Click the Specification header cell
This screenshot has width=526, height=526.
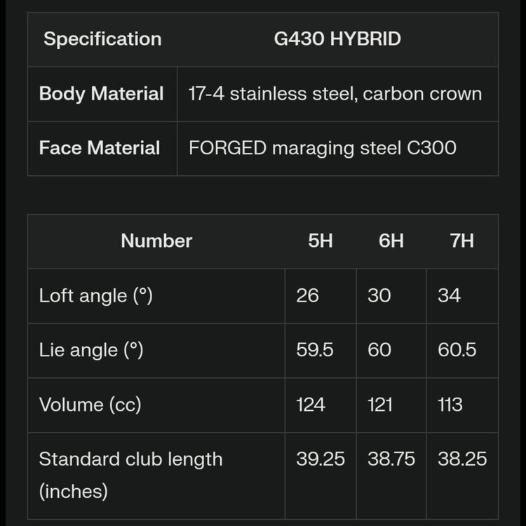102,39
